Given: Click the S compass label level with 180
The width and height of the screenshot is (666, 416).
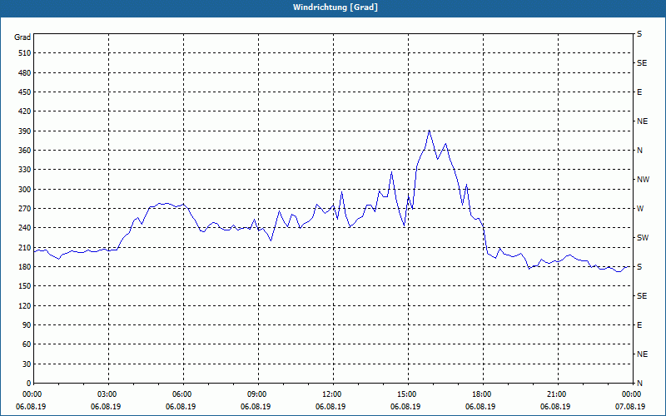Looking at the screenshot, I should (x=639, y=266).
